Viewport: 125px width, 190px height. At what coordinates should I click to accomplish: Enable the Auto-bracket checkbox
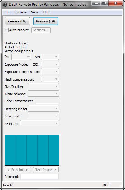tap(6, 30)
